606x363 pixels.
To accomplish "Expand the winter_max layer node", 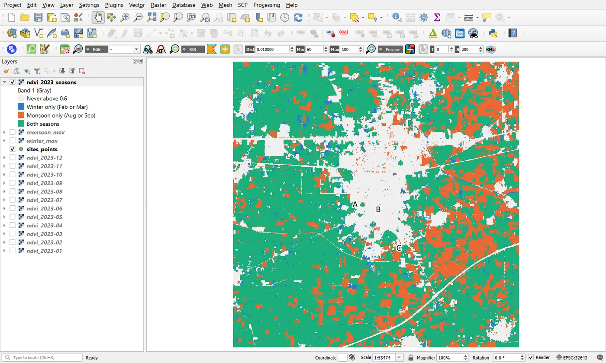I will [4, 141].
